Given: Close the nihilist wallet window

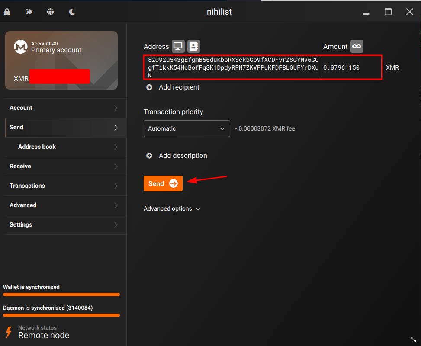Looking at the screenshot, I should pyautogui.click(x=409, y=12).
